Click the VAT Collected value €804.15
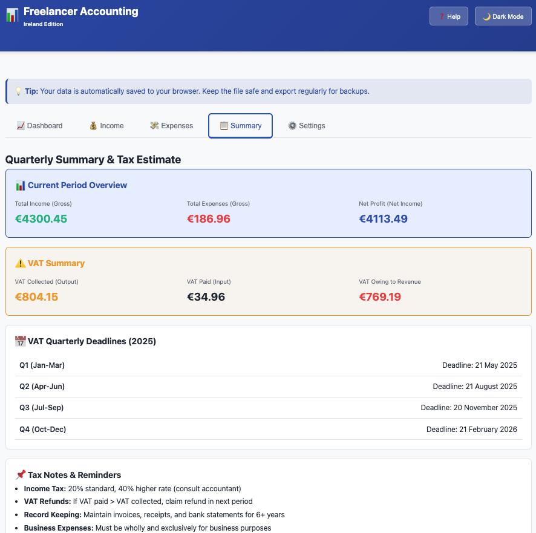This screenshot has width=536, height=533. point(36,297)
